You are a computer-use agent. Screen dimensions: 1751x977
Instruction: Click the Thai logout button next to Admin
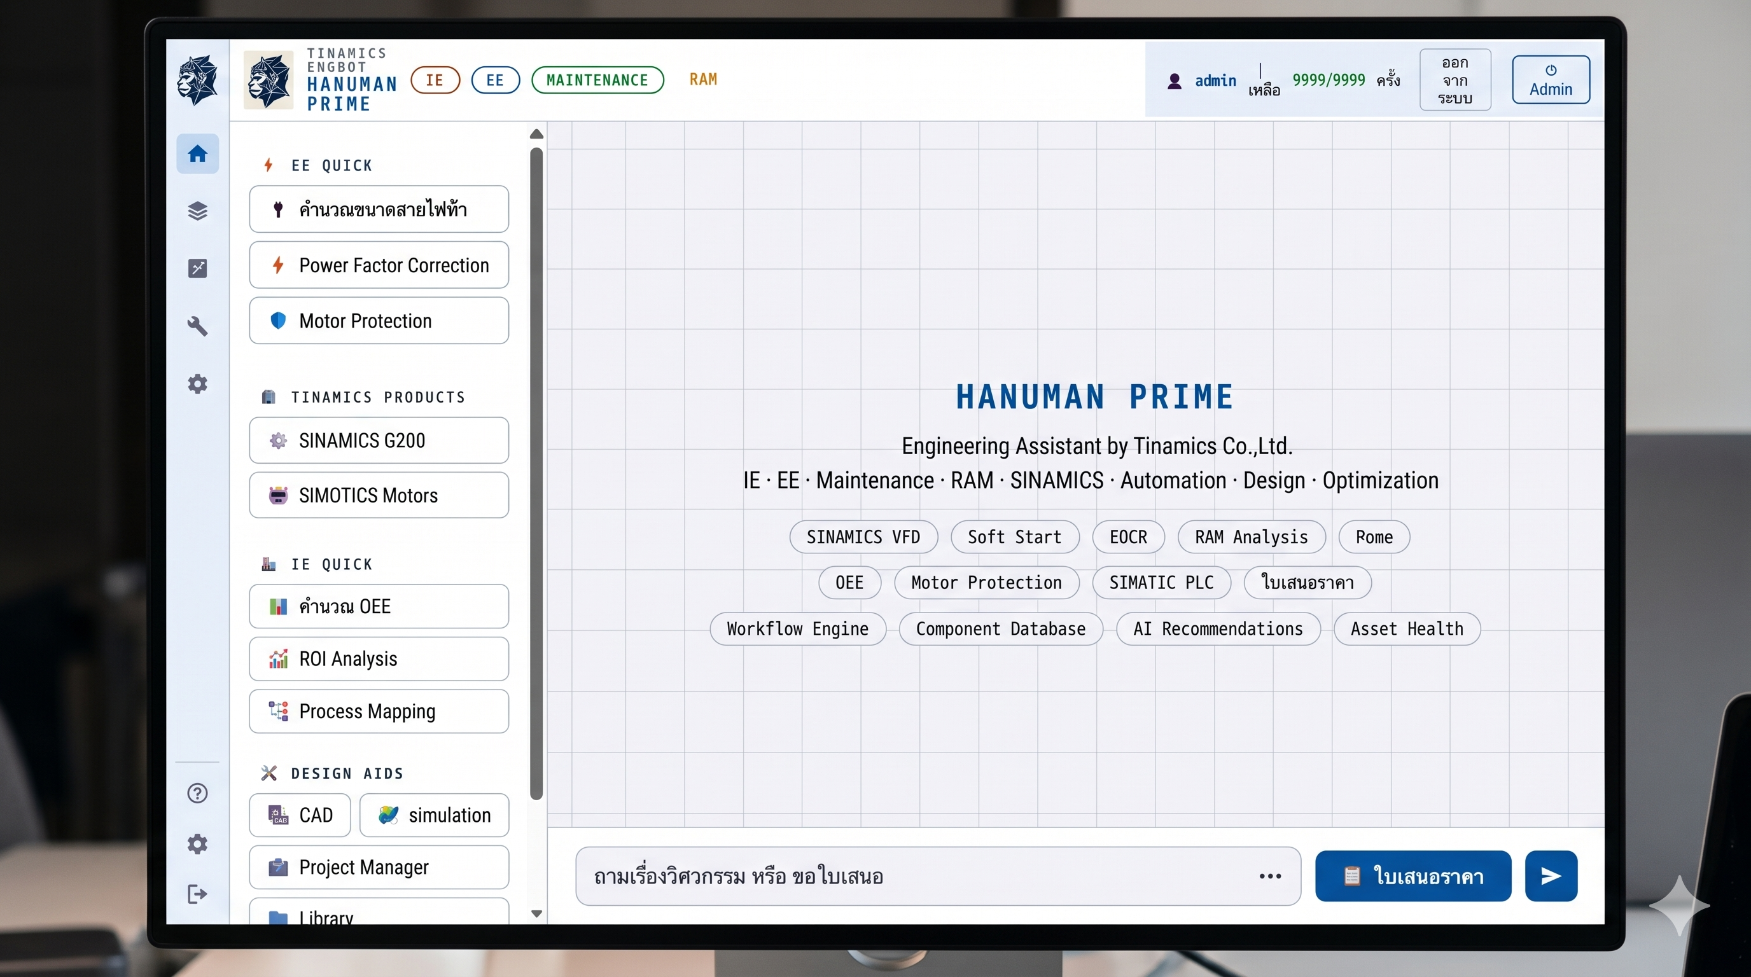point(1455,80)
